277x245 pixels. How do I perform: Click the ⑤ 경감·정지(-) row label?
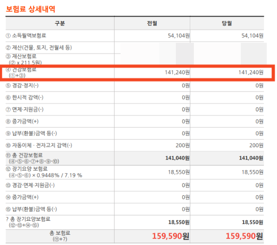22,86
